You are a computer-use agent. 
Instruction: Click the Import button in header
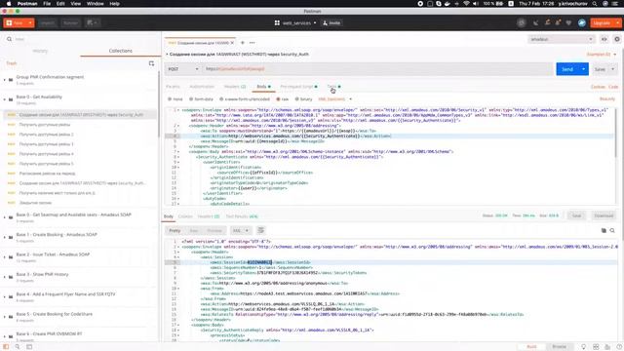point(48,23)
